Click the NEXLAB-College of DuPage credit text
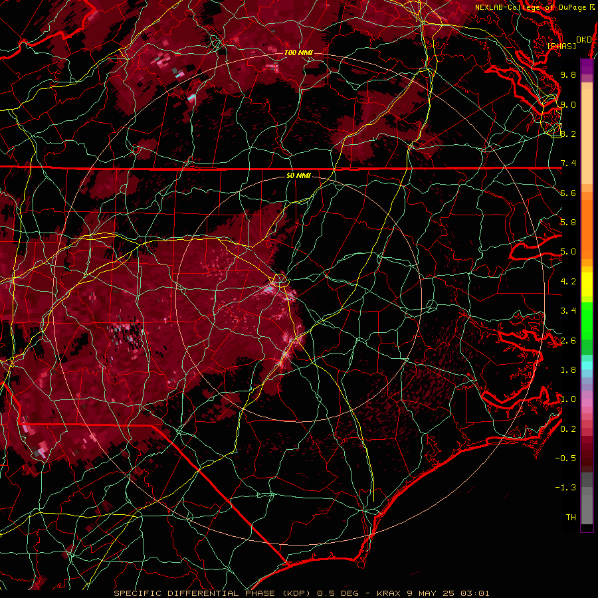Screen dimensions: 598x598 [535, 7]
